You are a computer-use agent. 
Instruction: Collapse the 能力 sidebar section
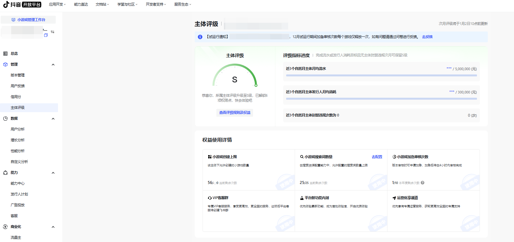(53, 173)
